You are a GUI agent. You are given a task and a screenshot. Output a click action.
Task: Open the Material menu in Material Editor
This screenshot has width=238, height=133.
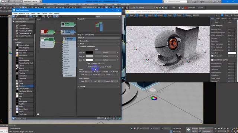tap(22, 14)
